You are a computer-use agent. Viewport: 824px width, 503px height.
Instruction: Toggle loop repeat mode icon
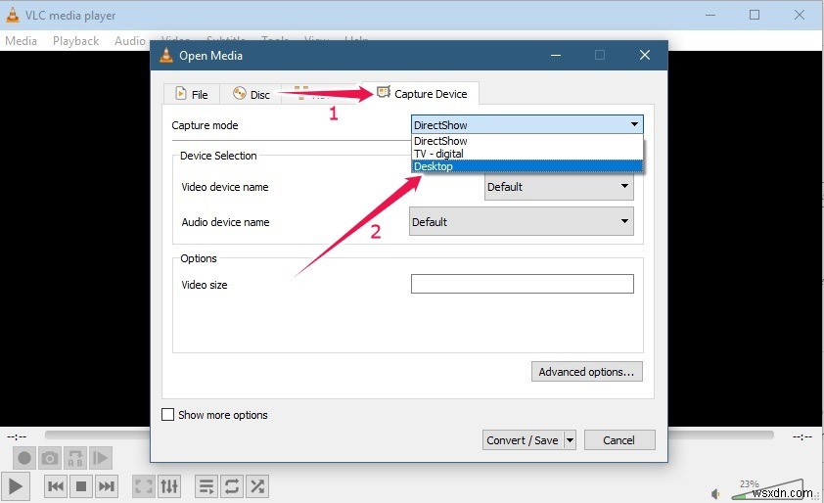(x=232, y=486)
